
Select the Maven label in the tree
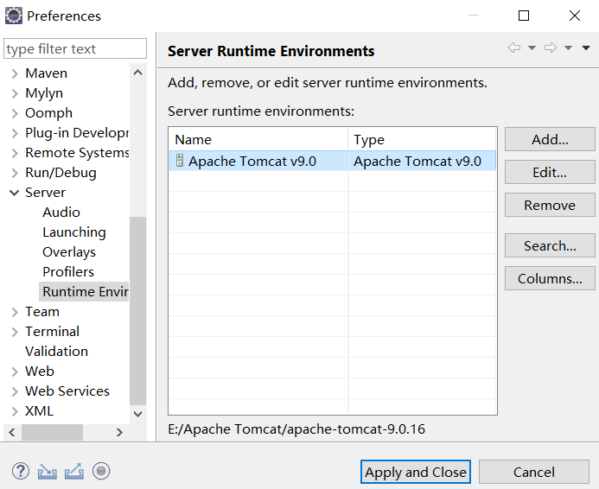pos(46,73)
